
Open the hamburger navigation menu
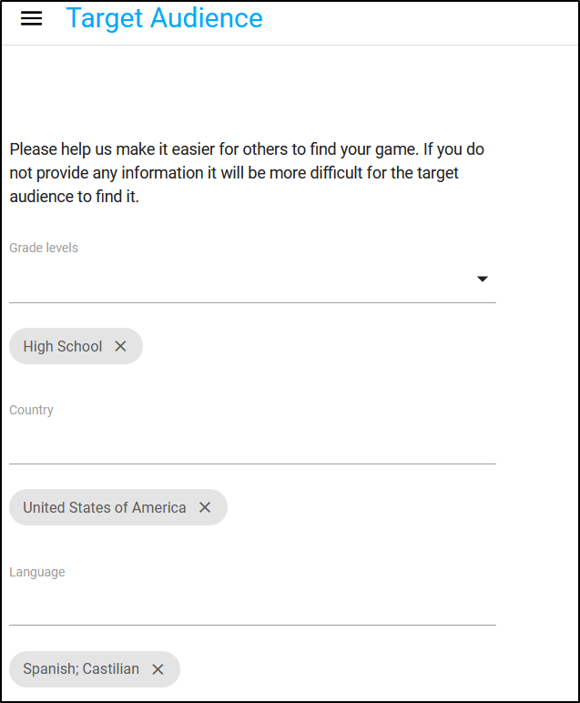coord(31,18)
